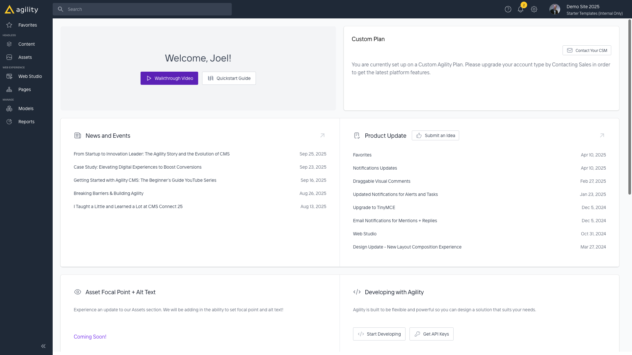The height and width of the screenshot is (355, 632).
Task: Click the Demo Site 2025 site name
Action: (x=583, y=7)
